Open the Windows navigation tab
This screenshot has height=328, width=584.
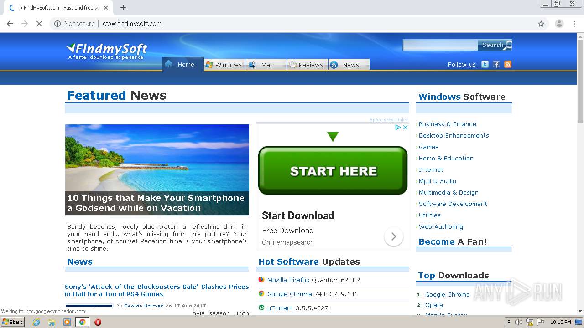[x=224, y=65]
